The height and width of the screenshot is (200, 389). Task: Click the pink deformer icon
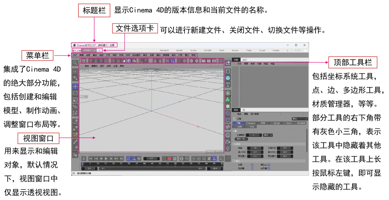[x=228, y=127]
